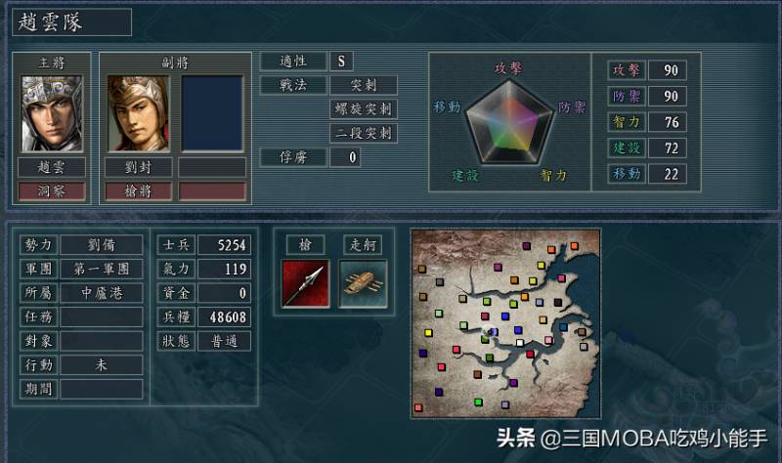Select the 二段突刺 tactic
The image size is (782, 463).
(363, 133)
